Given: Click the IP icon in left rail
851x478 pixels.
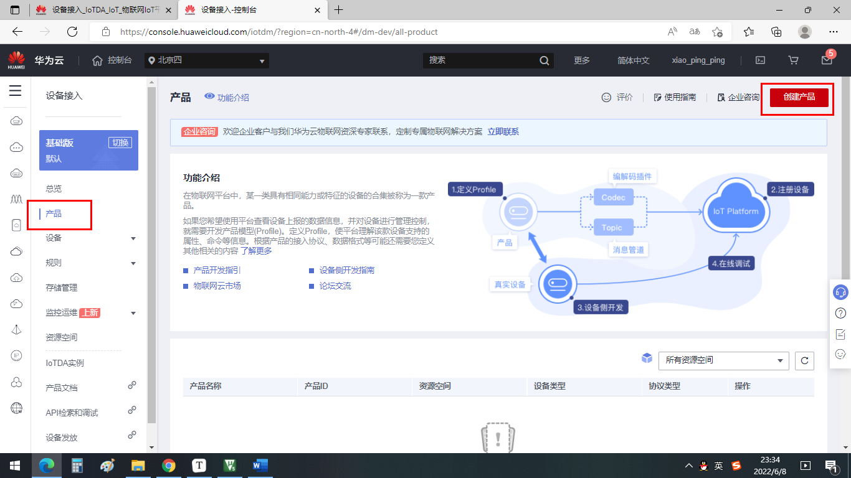Looking at the screenshot, I should point(17,355).
